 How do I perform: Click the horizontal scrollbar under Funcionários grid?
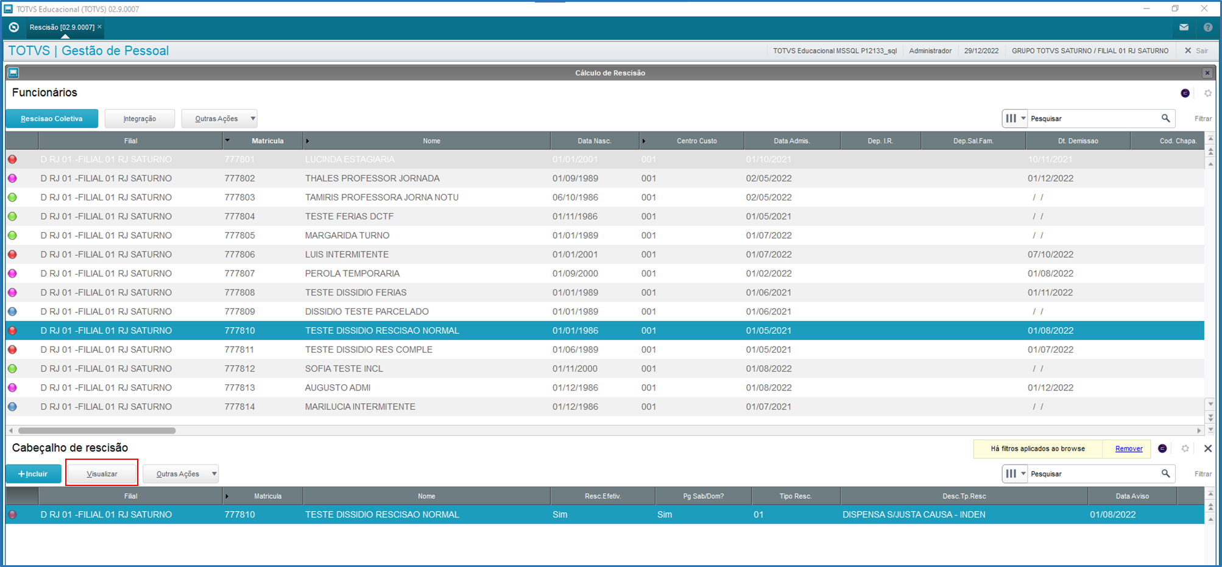[x=97, y=431]
